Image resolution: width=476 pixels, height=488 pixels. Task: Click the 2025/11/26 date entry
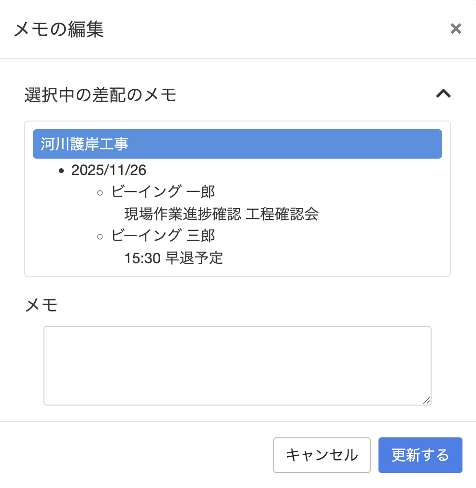coord(109,170)
